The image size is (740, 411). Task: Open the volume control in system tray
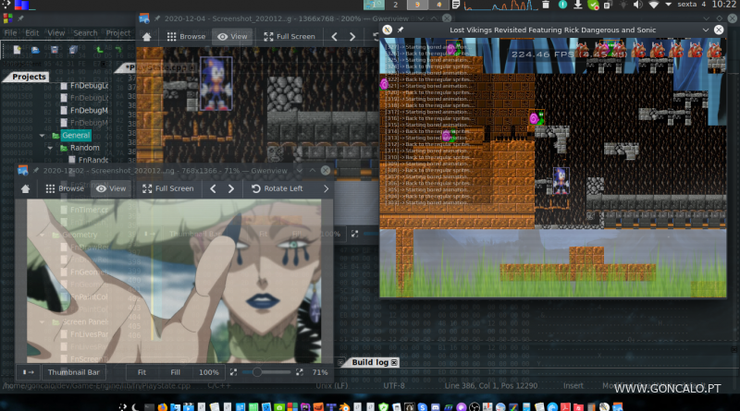[637, 5]
